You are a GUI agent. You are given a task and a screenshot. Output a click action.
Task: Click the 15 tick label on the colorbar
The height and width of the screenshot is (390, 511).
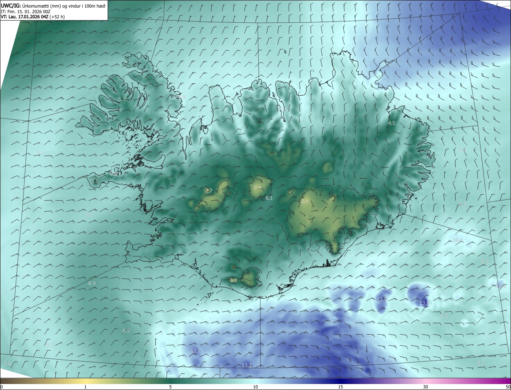(x=341, y=387)
